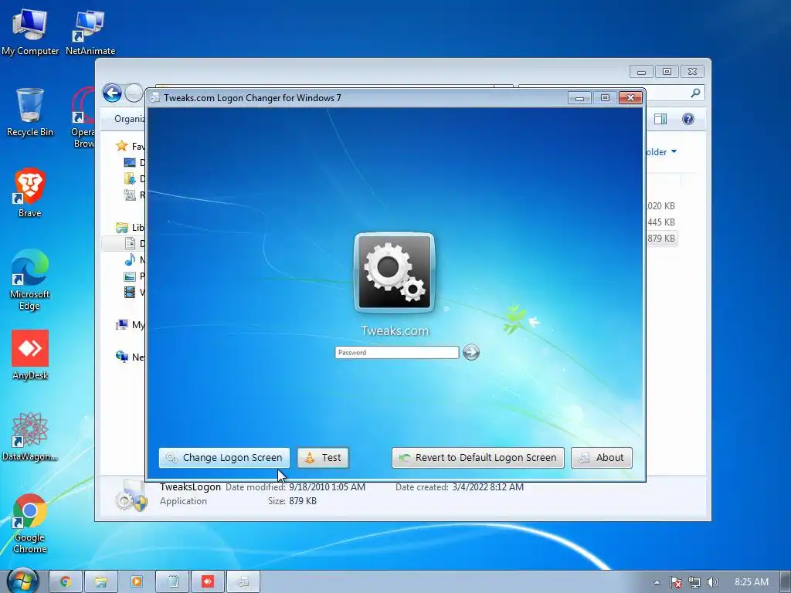791x593 pixels.
Task: Click Show Desktop strip beside clock
Action: tap(785, 581)
